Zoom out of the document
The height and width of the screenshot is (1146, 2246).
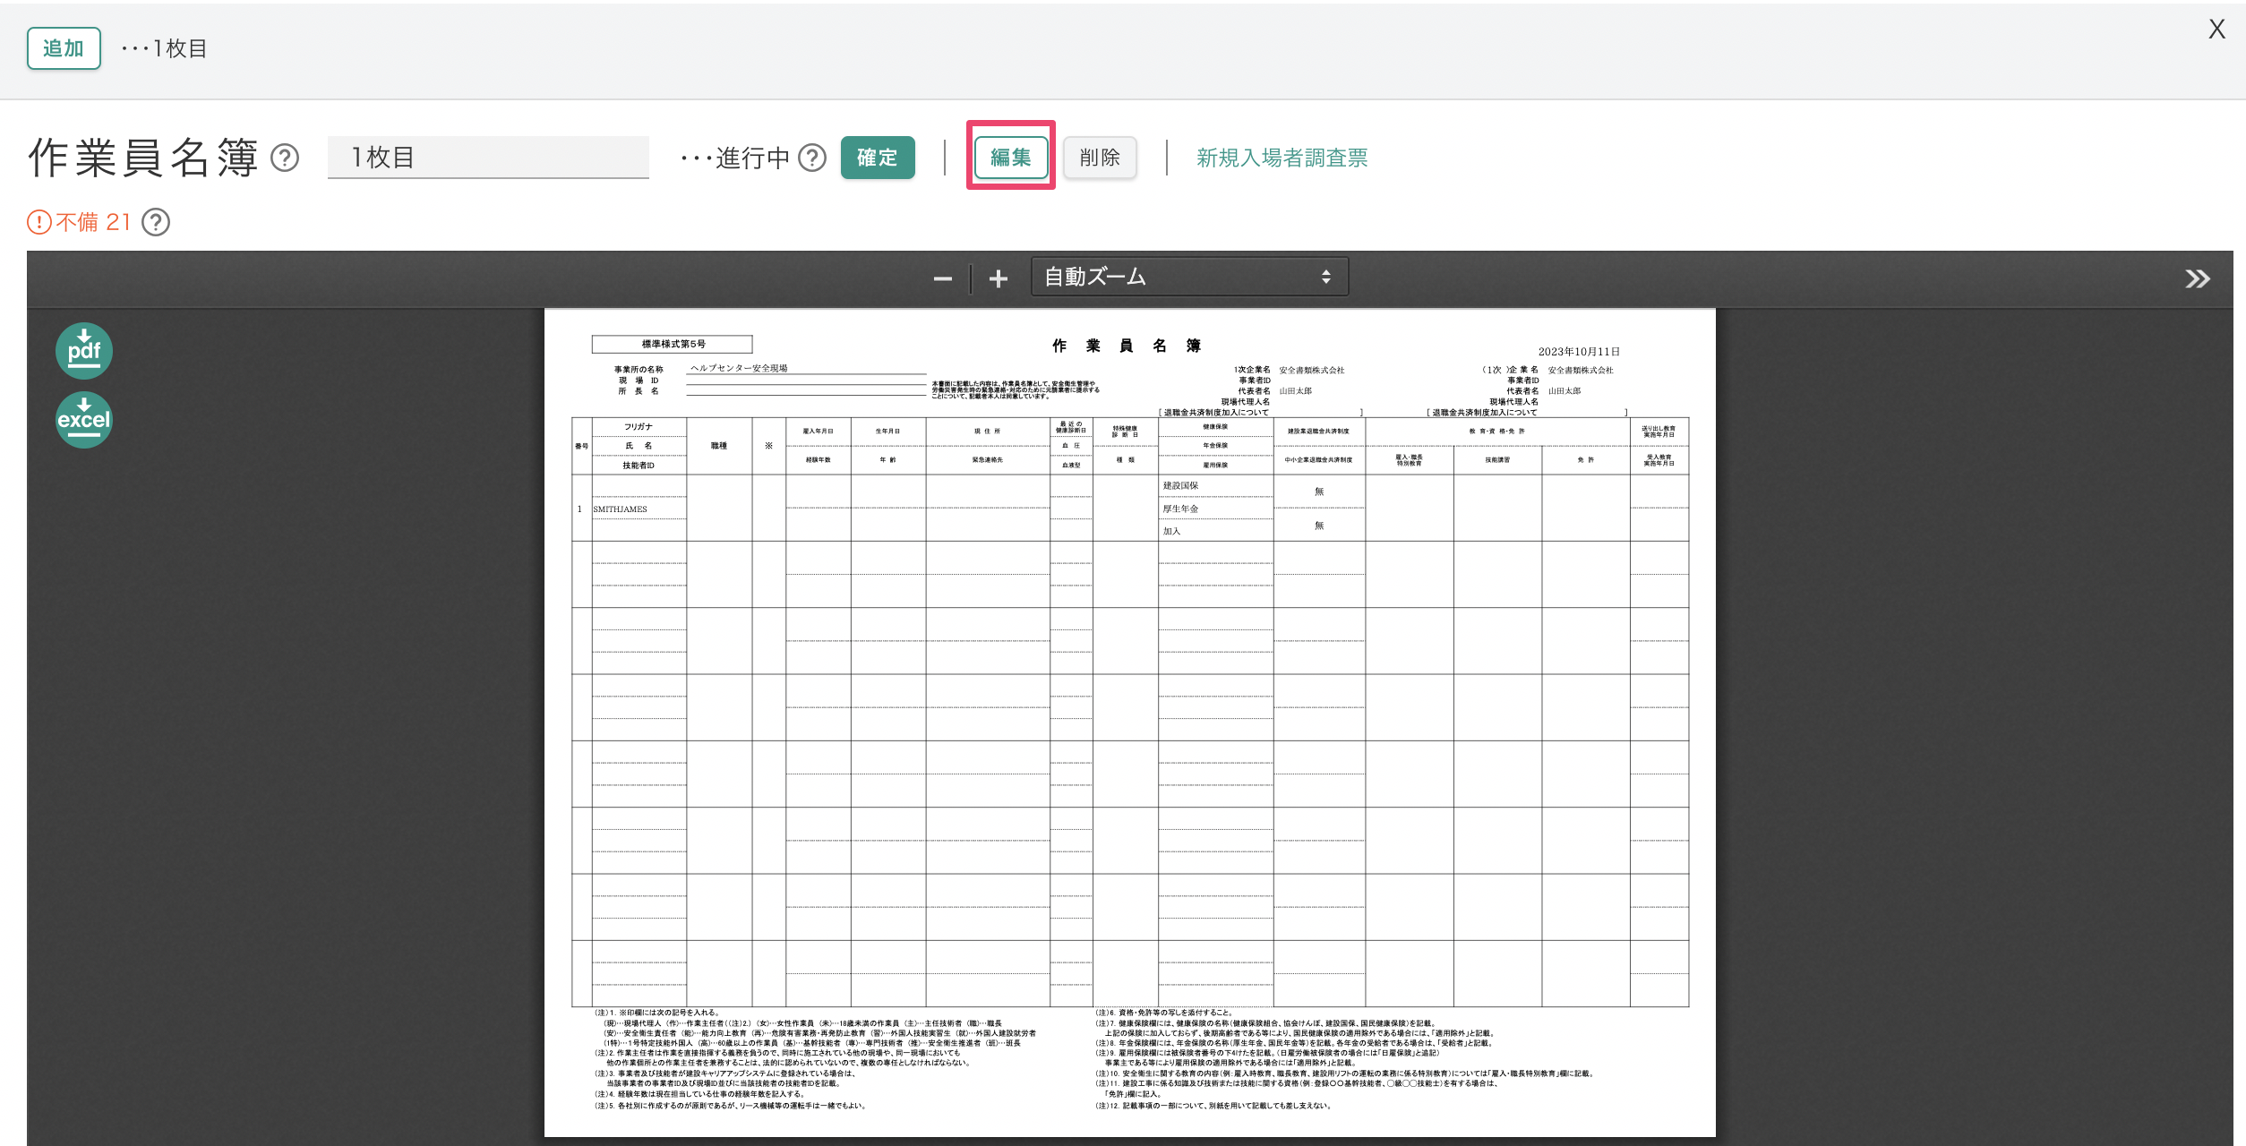coord(942,278)
